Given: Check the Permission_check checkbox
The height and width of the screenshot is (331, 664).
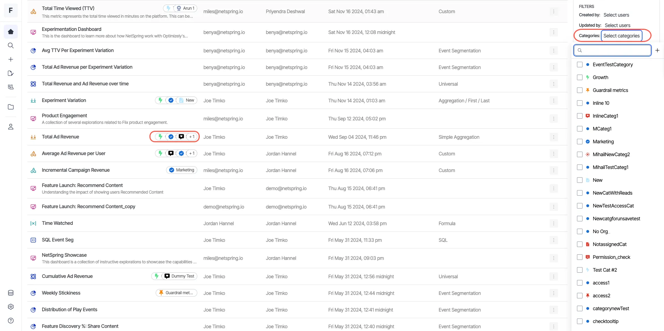Looking at the screenshot, I should 580,257.
